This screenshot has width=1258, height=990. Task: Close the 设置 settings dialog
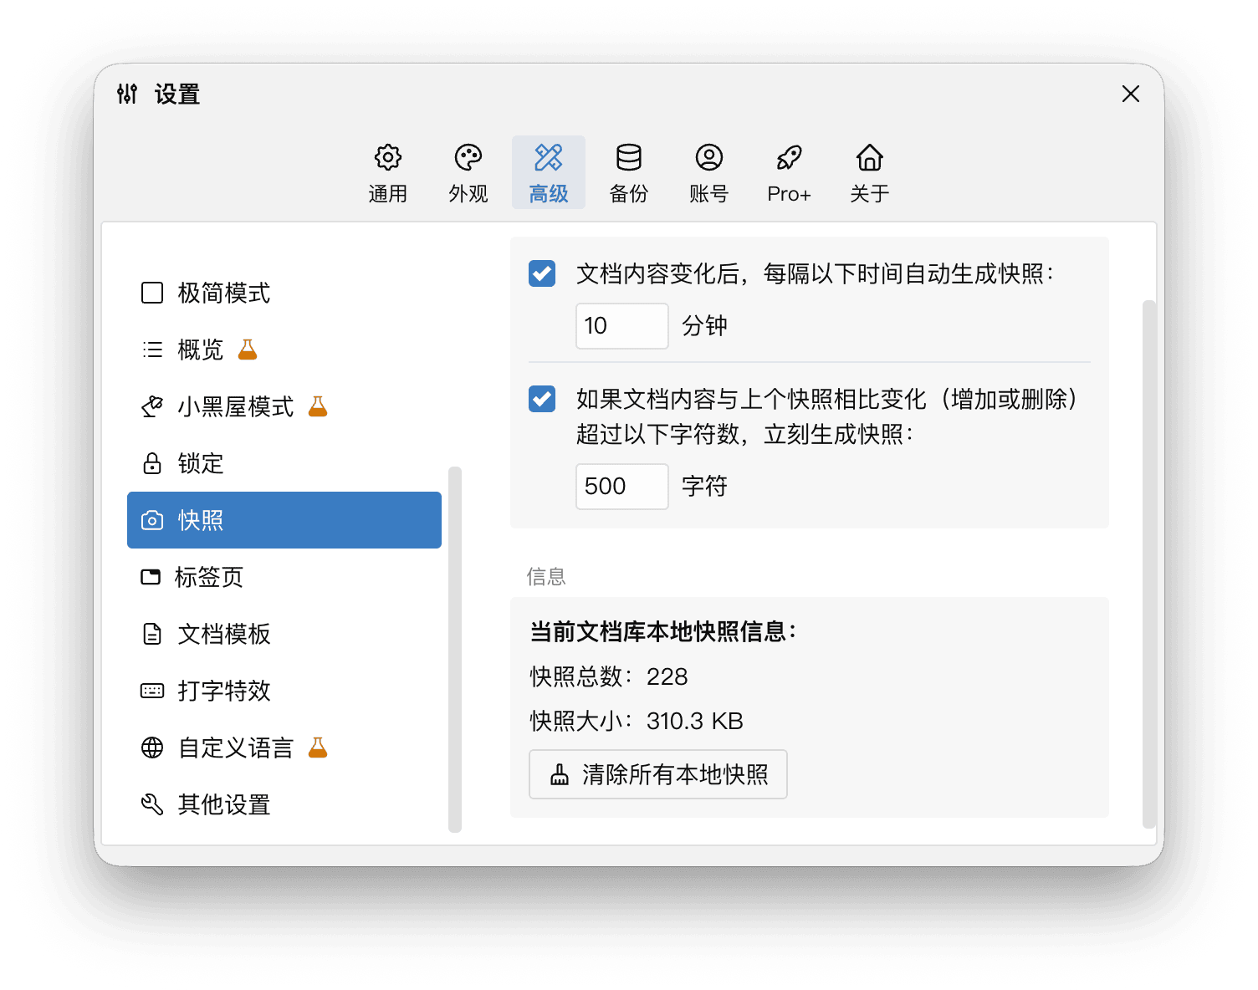pos(1130,94)
